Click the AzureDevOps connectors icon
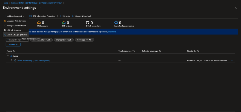This screenshot has height=112, width=241. tap(116, 23)
